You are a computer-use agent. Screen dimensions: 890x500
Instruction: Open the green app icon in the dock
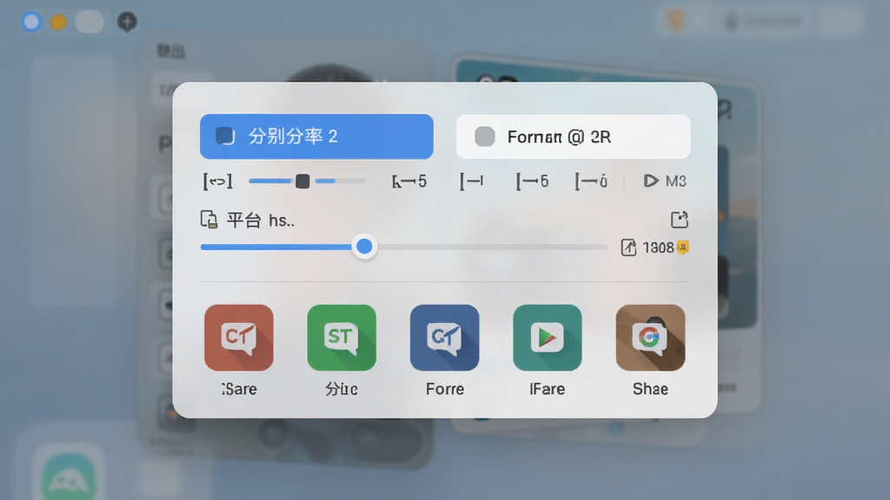coord(68,475)
